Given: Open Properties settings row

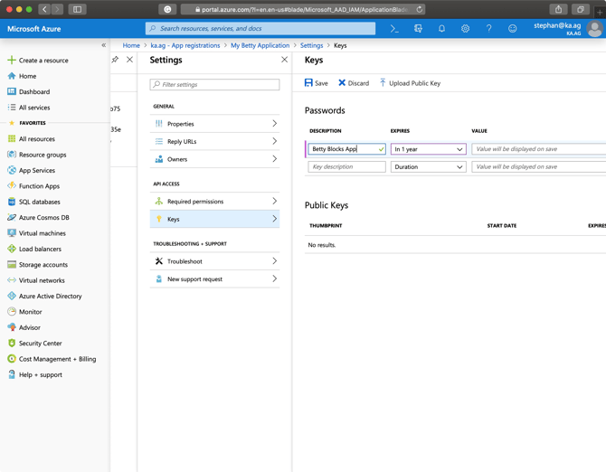Looking at the screenshot, I should [x=214, y=124].
